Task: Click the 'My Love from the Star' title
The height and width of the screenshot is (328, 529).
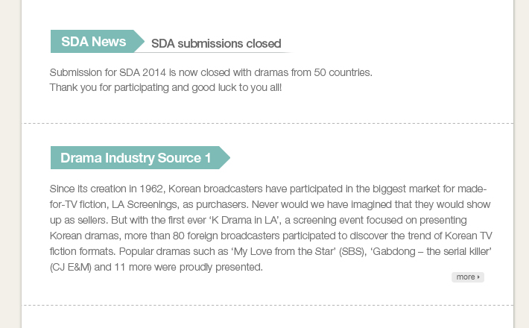Action: [283, 251]
